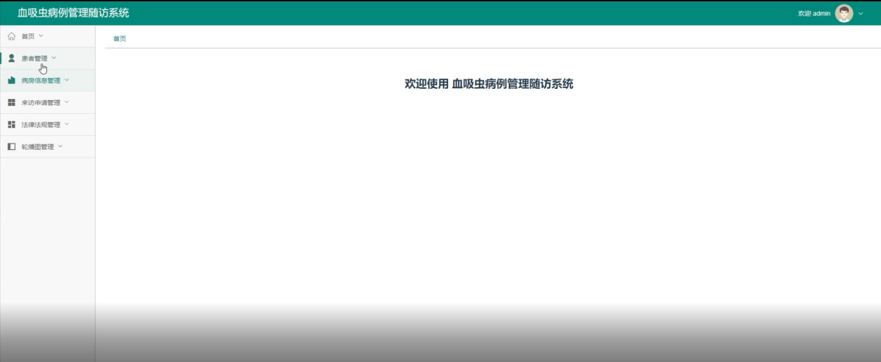The image size is (881, 362).
Task: Expand the 首页 sidebar chevron
Action: coord(41,36)
